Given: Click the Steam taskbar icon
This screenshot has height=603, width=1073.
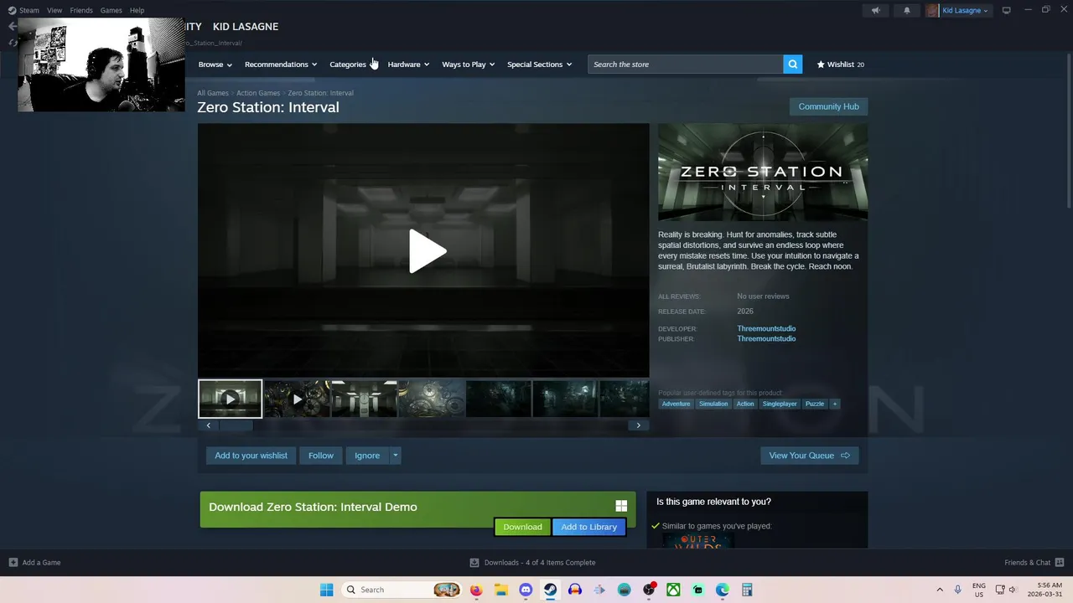Looking at the screenshot, I should click(x=550, y=590).
